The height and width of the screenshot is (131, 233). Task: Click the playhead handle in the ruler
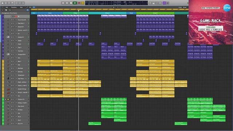tap(79, 11)
